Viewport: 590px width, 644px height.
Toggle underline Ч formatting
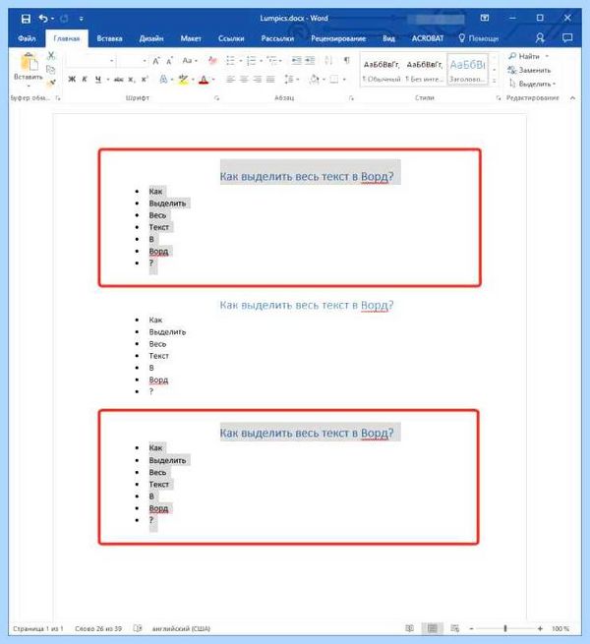[97, 80]
